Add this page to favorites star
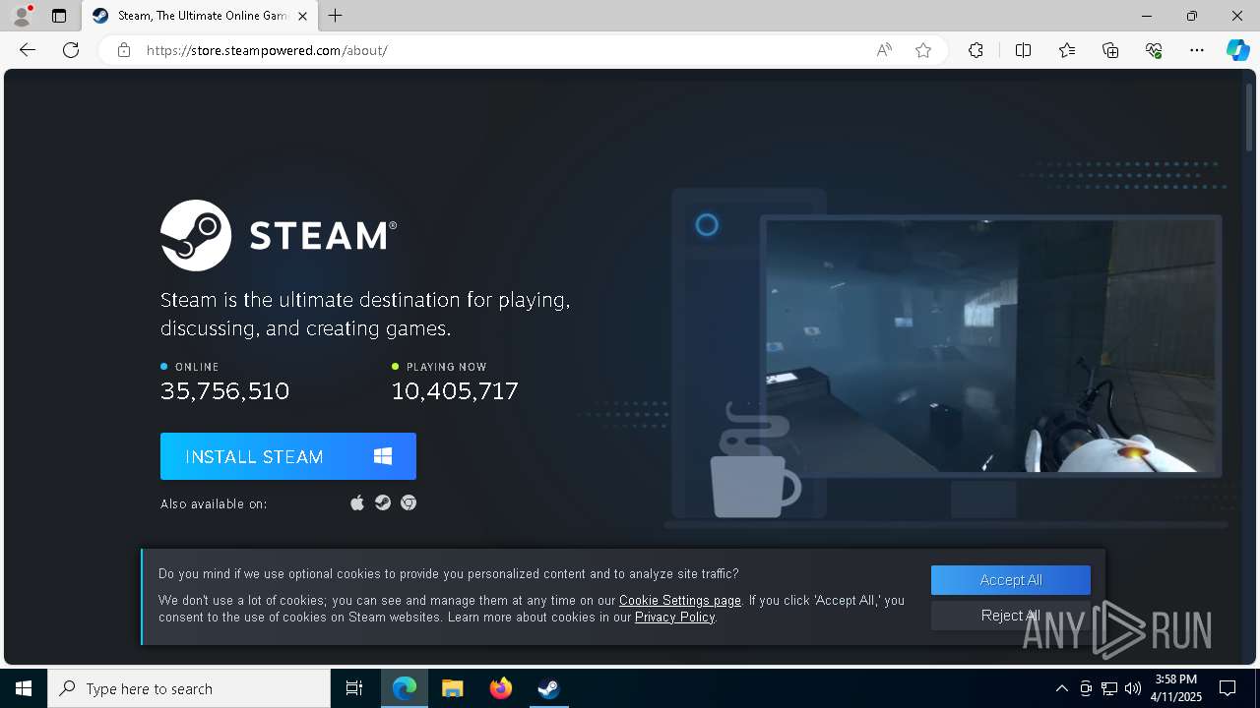The height and width of the screenshot is (708, 1260). (923, 50)
